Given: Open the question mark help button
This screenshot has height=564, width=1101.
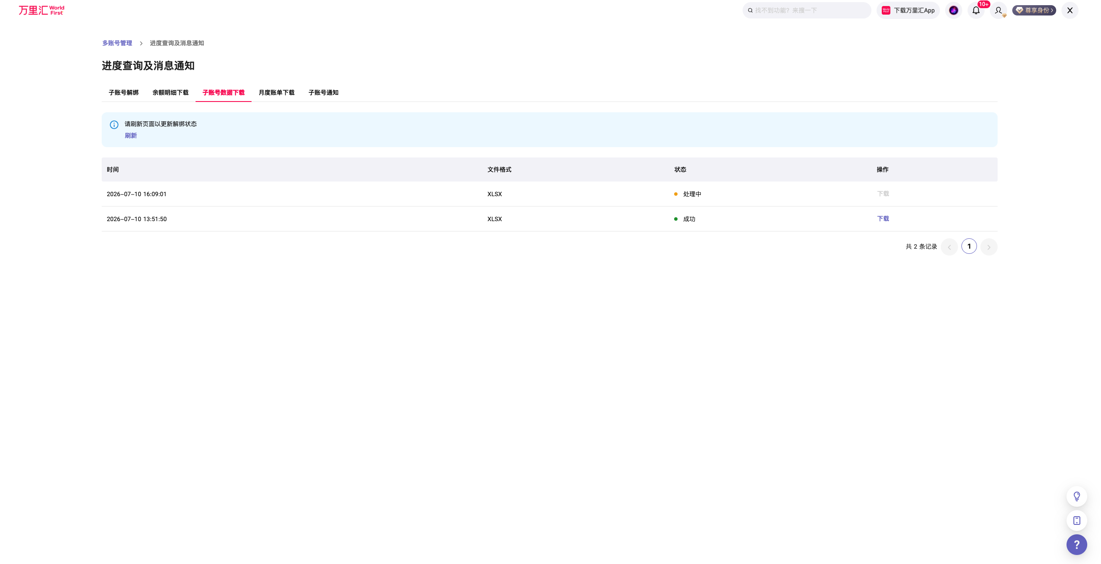Looking at the screenshot, I should point(1076,545).
